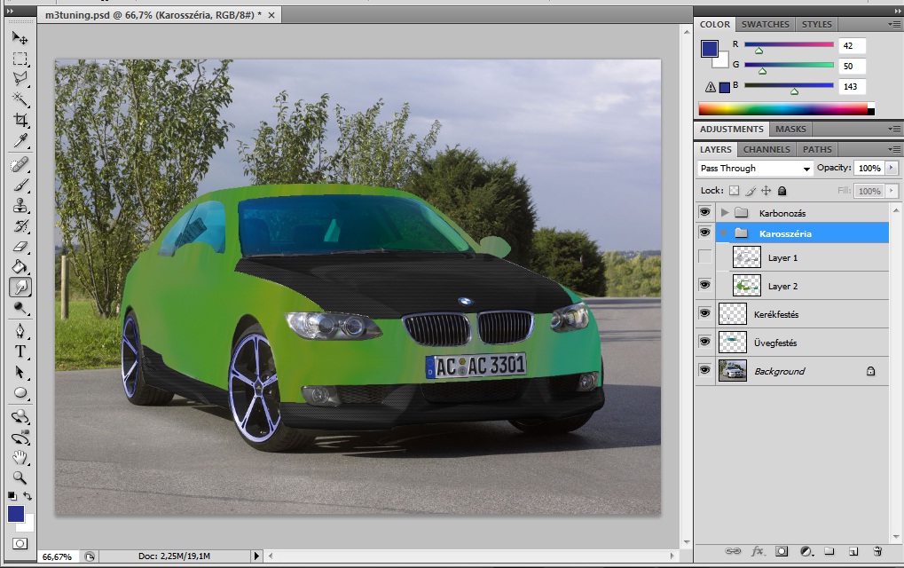The image size is (904, 568).
Task: Select the Type tool
Action: click(20, 351)
